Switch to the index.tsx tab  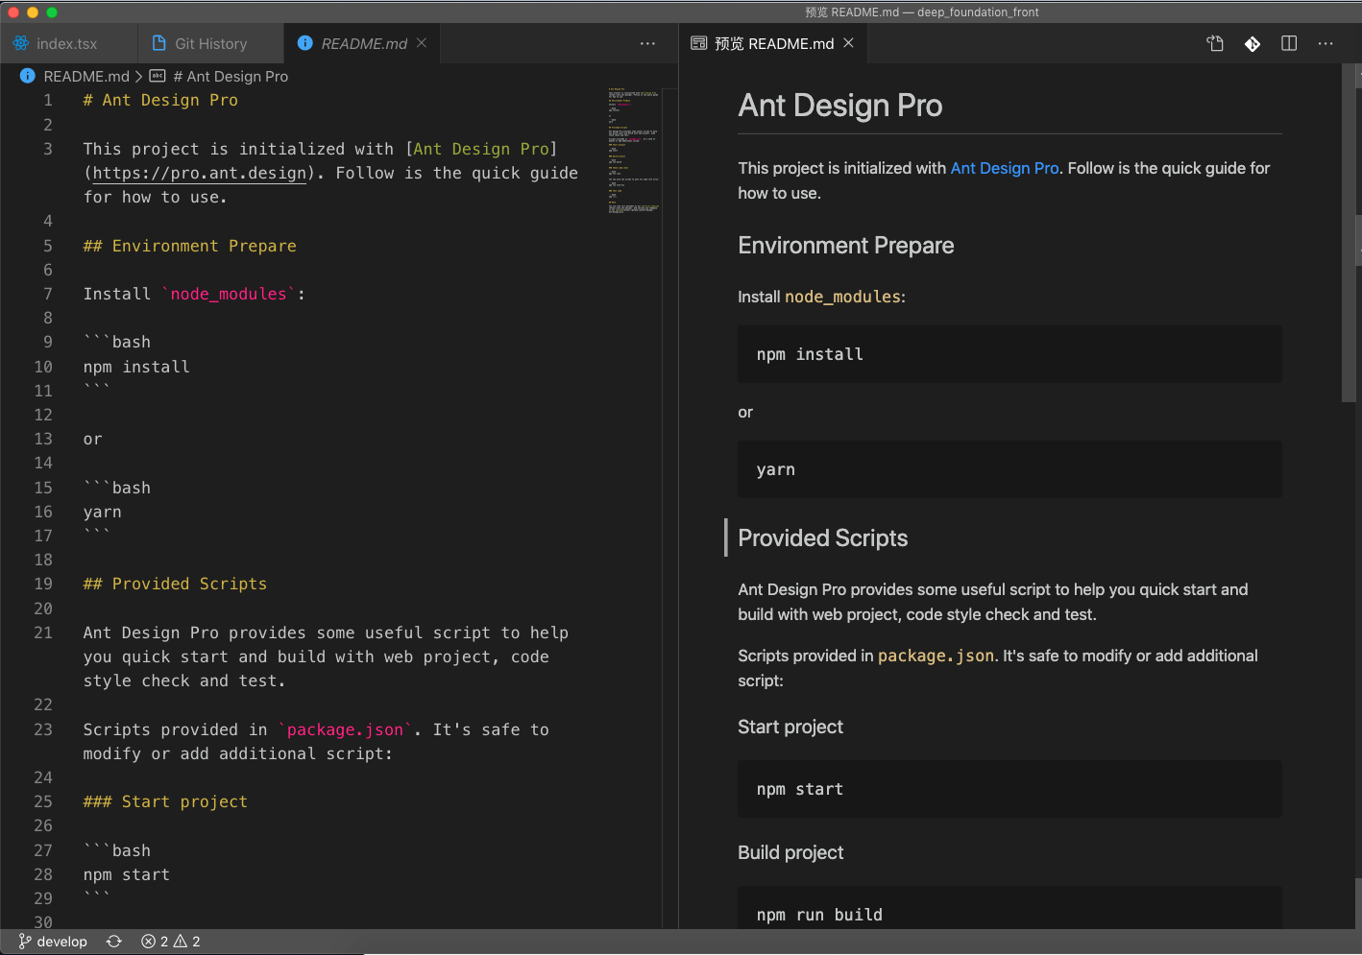coord(66,43)
